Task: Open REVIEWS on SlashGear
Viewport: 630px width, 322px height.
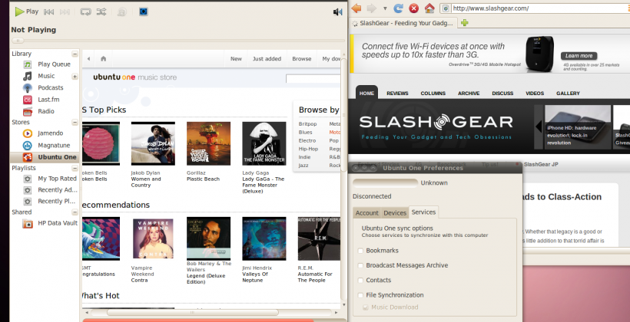Action: point(397,93)
